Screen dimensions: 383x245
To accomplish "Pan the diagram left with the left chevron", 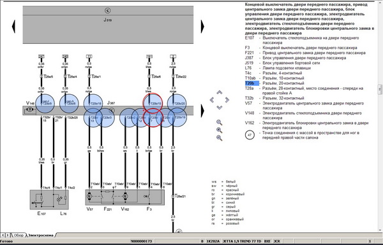I will [x=212, y=100].
